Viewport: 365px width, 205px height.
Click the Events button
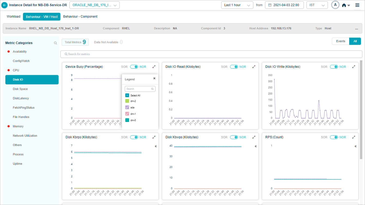(340, 41)
